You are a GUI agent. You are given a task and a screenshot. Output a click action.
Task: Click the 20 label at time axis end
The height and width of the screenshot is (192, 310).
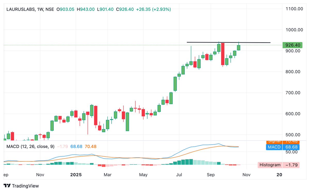tap(279, 175)
